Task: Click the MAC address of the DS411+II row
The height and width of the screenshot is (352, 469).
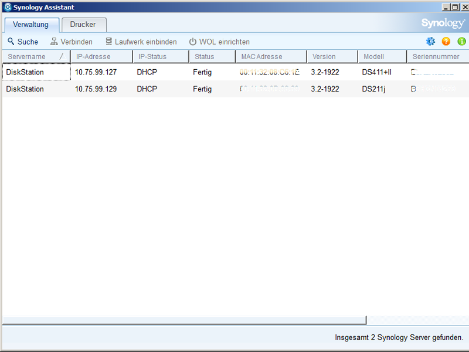Action: click(270, 72)
